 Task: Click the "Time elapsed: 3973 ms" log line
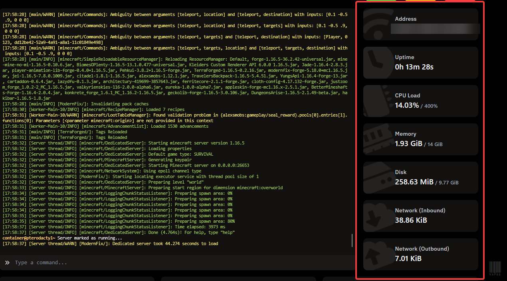click(114, 227)
